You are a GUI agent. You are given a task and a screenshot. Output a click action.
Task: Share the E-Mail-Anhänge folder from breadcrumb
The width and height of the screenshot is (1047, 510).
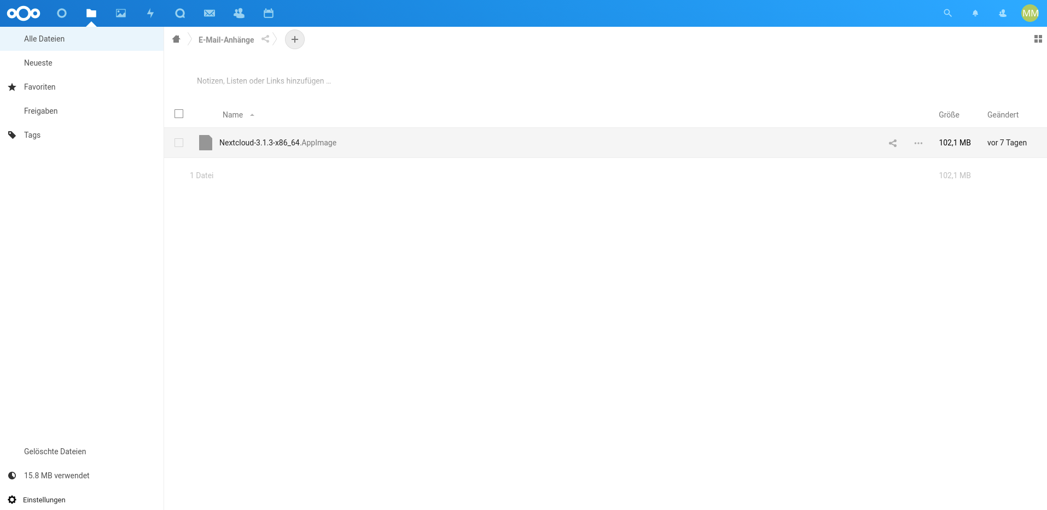(x=265, y=39)
